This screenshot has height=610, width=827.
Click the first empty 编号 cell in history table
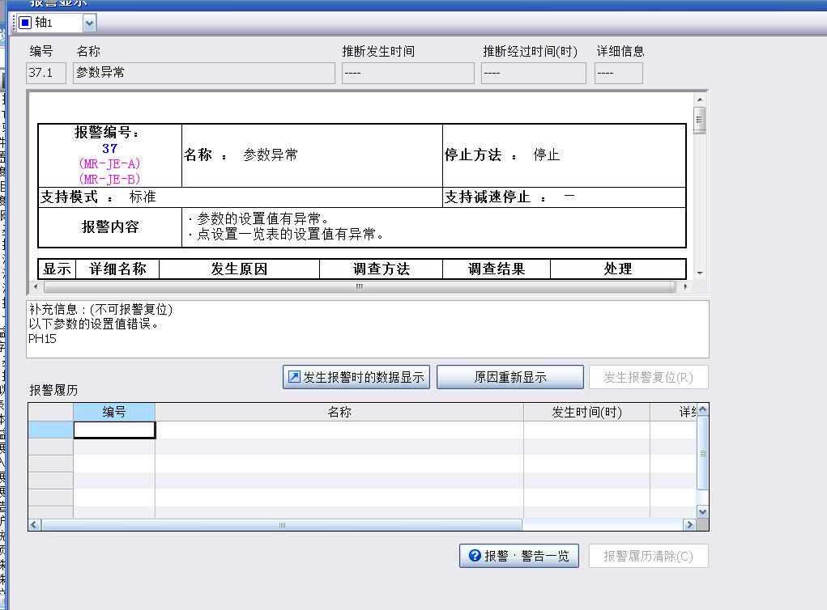[x=114, y=430]
